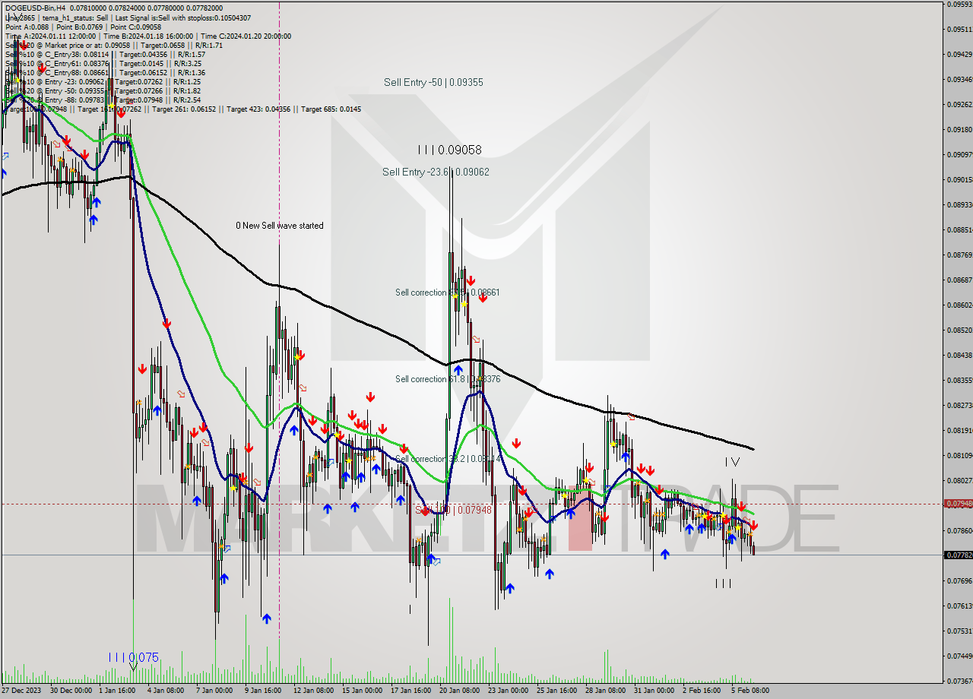Click the black 0.07782 current price tag

point(958,555)
